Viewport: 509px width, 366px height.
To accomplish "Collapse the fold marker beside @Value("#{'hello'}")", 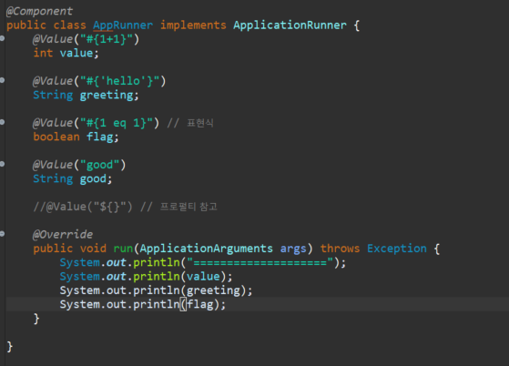I will coord(2,80).
